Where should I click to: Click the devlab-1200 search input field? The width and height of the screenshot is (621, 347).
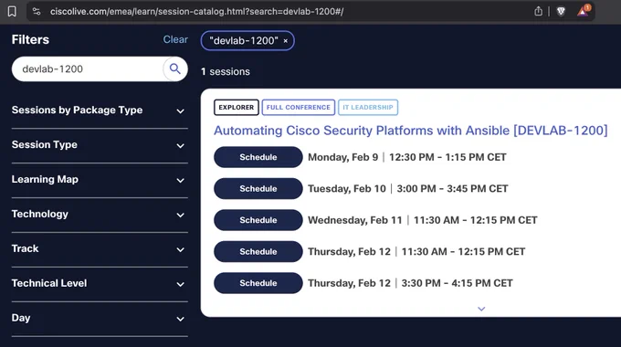(87, 68)
